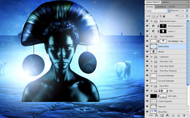Click link icon on Mist group
The height and width of the screenshot is (118, 190).
pyautogui.click(x=160, y=91)
